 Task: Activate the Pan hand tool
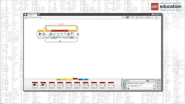130,17
